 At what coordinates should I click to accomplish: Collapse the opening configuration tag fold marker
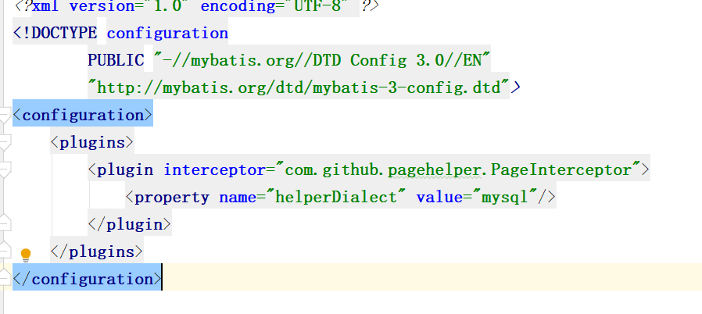coord(5,115)
